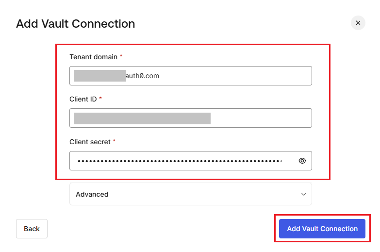Expand the Advanced section chevron arrow
Viewport: 380px width, 252px height.
(304, 194)
